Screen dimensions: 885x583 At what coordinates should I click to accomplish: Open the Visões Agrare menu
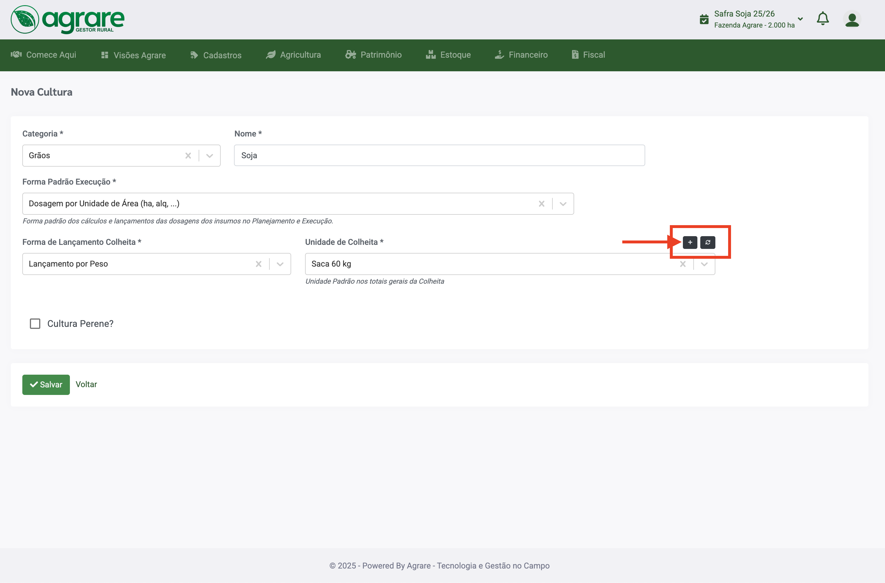point(133,55)
